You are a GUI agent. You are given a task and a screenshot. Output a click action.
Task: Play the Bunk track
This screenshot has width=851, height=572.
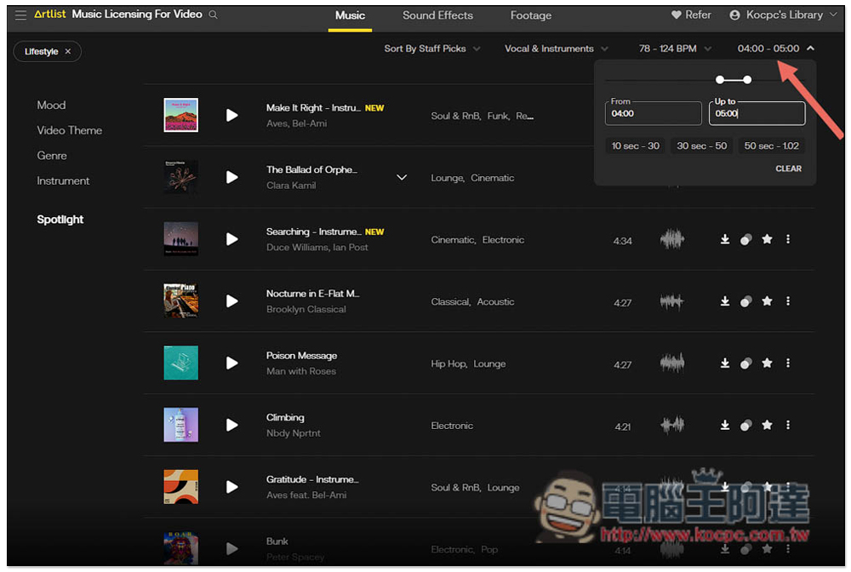[231, 549]
